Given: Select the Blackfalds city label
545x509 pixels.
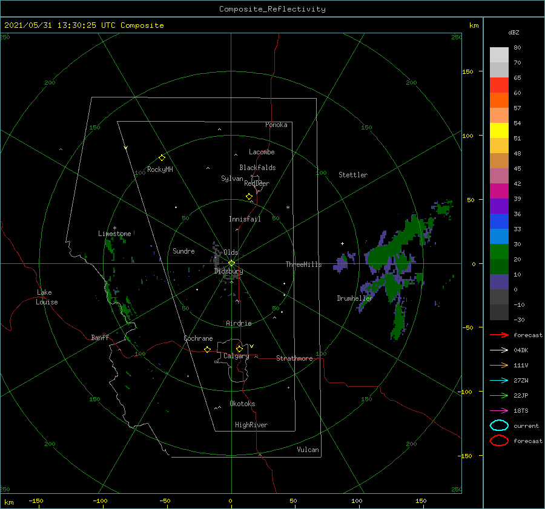Looking at the screenshot, I should [x=257, y=168].
